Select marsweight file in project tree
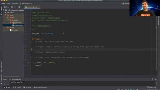This screenshot has width=160, height=90. [x=13, y=25]
